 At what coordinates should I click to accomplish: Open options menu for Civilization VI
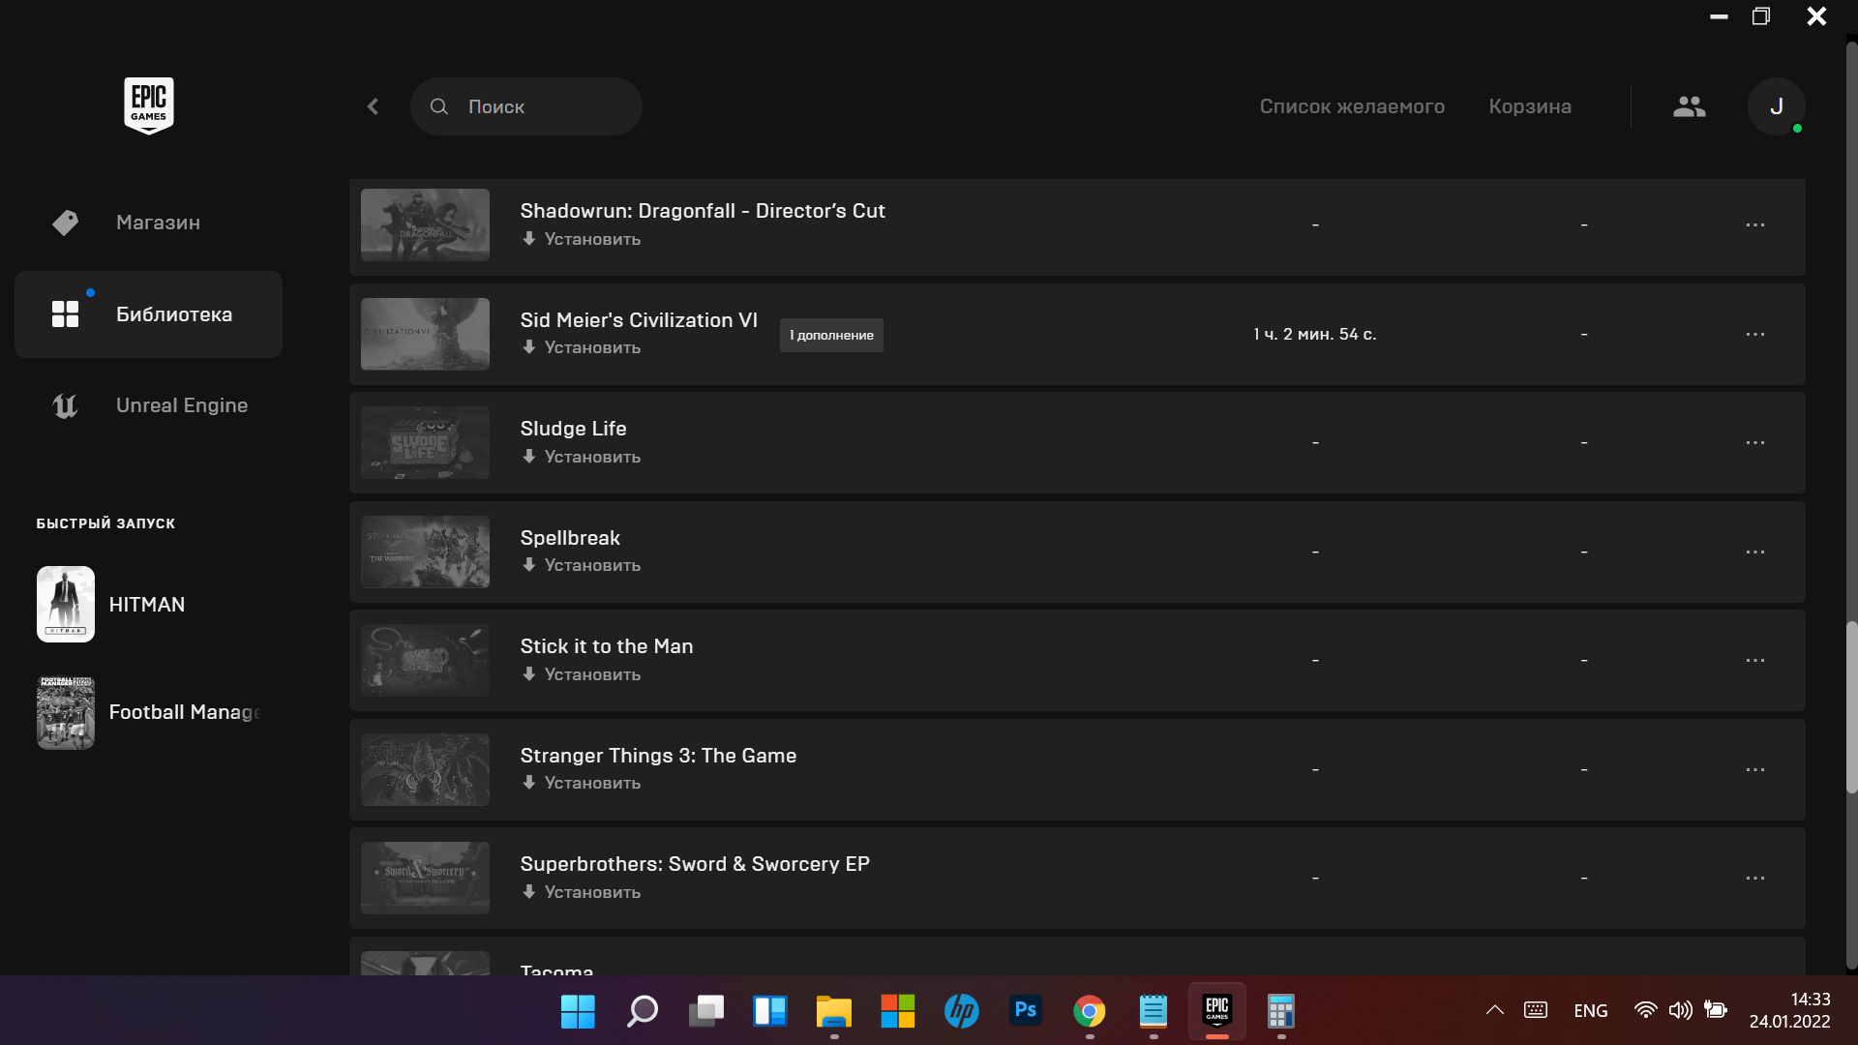(x=1754, y=334)
